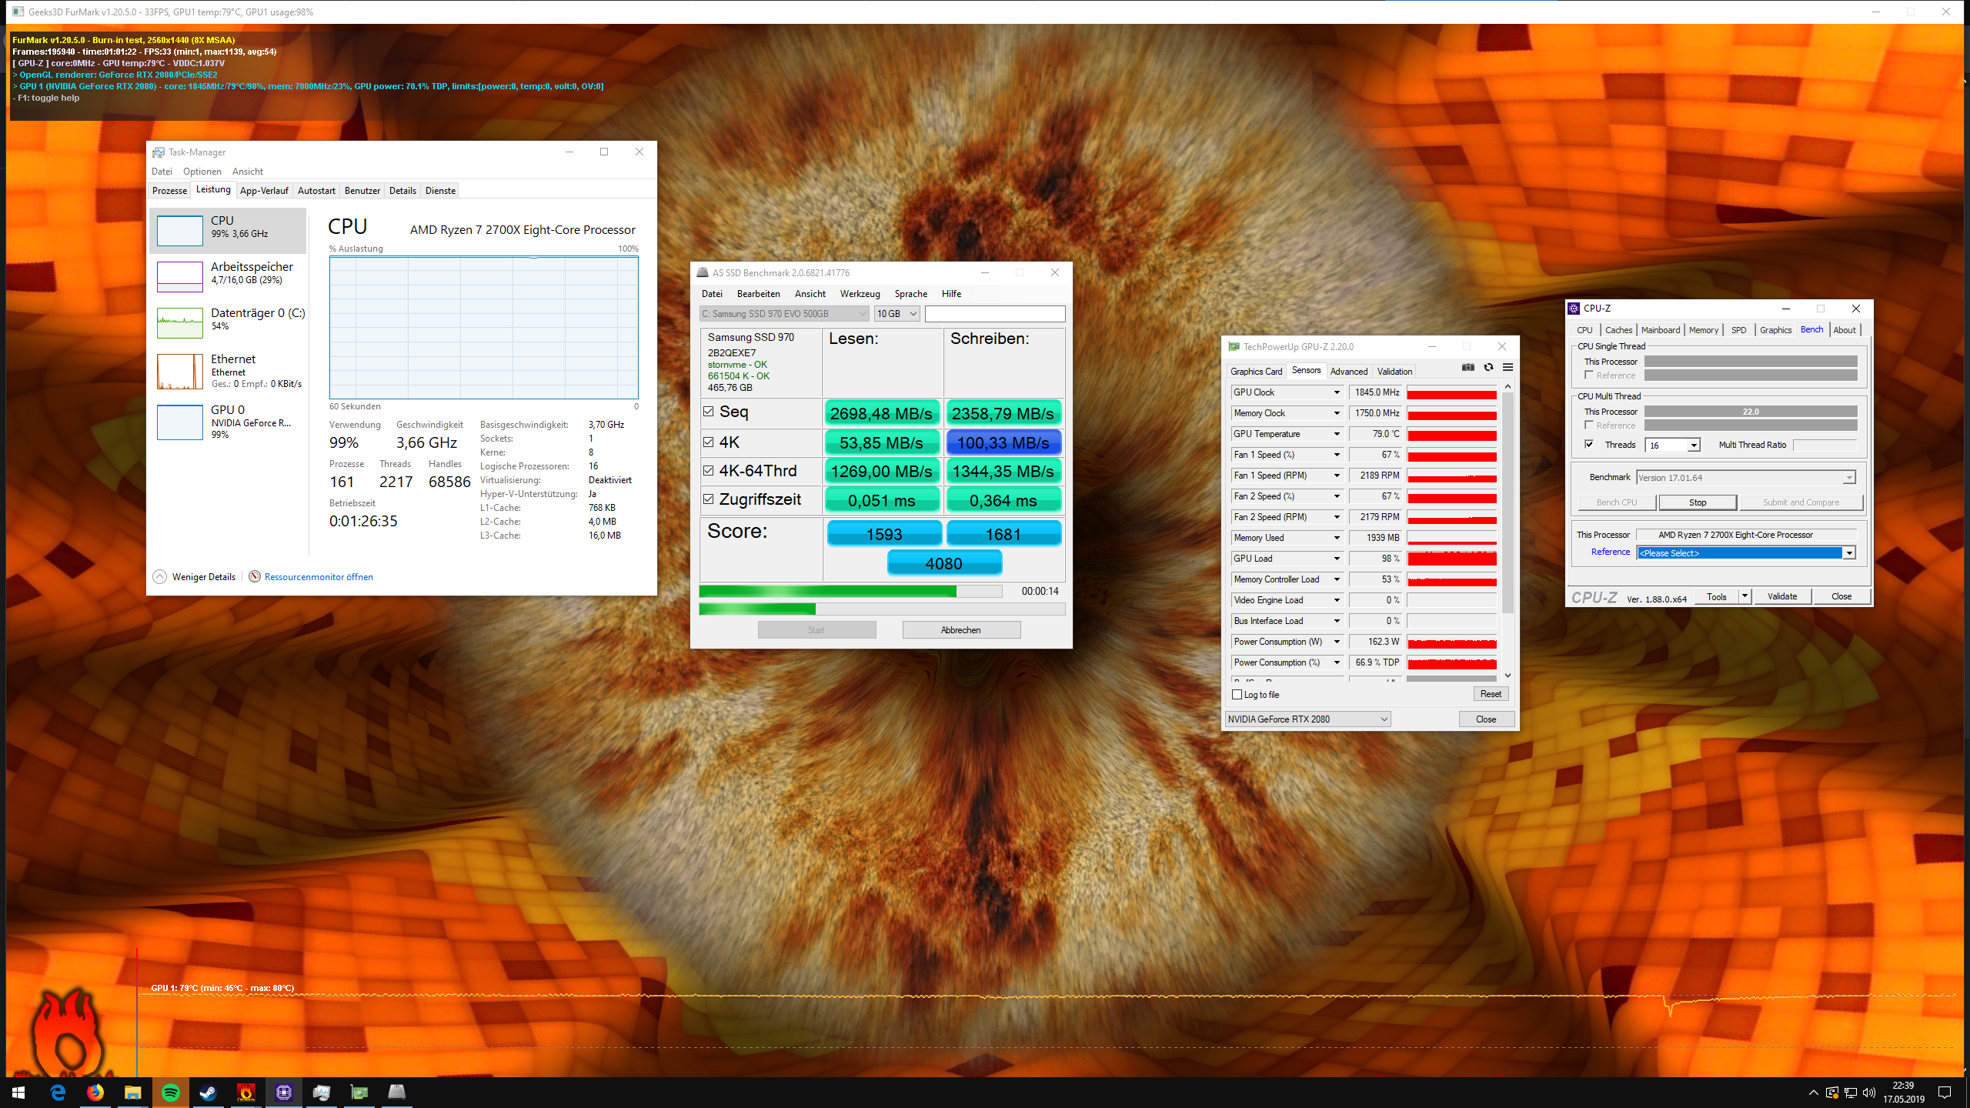Open Werkzeug menu in AS SSD Benchmark
The height and width of the screenshot is (1108, 1970).
[x=860, y=294]
